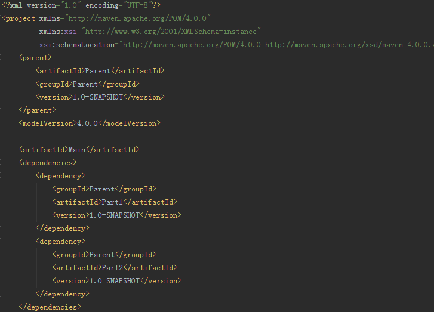Click the modelVersion value 4.0.0
434x312 pixels.
coord(88,123)
